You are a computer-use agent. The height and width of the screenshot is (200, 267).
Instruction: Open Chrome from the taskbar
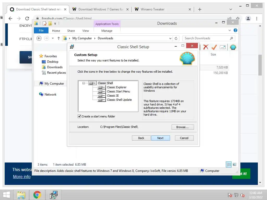37,195
